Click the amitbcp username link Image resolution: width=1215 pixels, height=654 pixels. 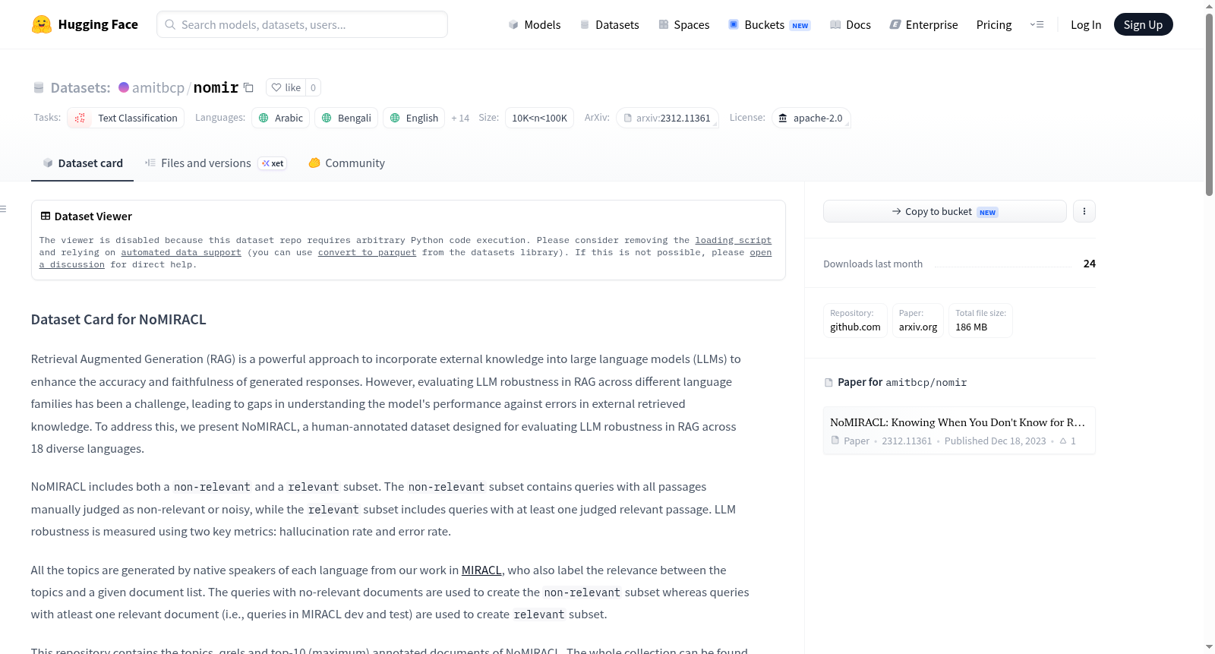tap(158, 87)
